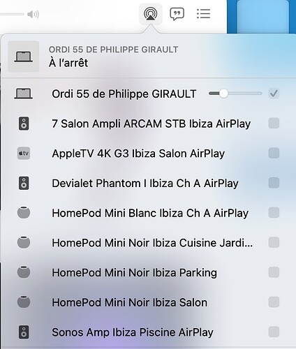The width and height of the screenshot is (296, 349).
Task: Adjust the Ordi 55 volume slider knob
Action: pos(223,94)
